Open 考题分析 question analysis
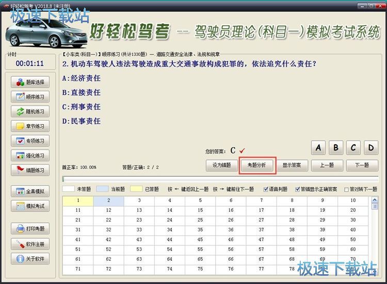Screen dimensions: 387x284 [x=257, y=165]
